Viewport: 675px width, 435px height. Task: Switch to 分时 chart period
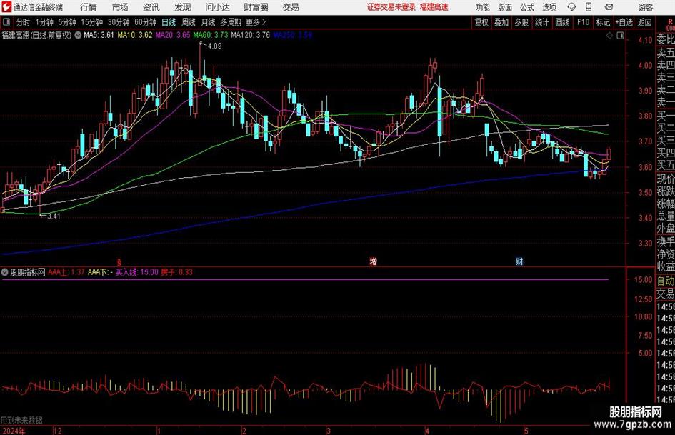24,22
